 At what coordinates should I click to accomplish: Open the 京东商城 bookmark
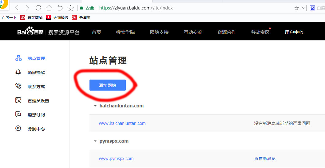point(35,18)
